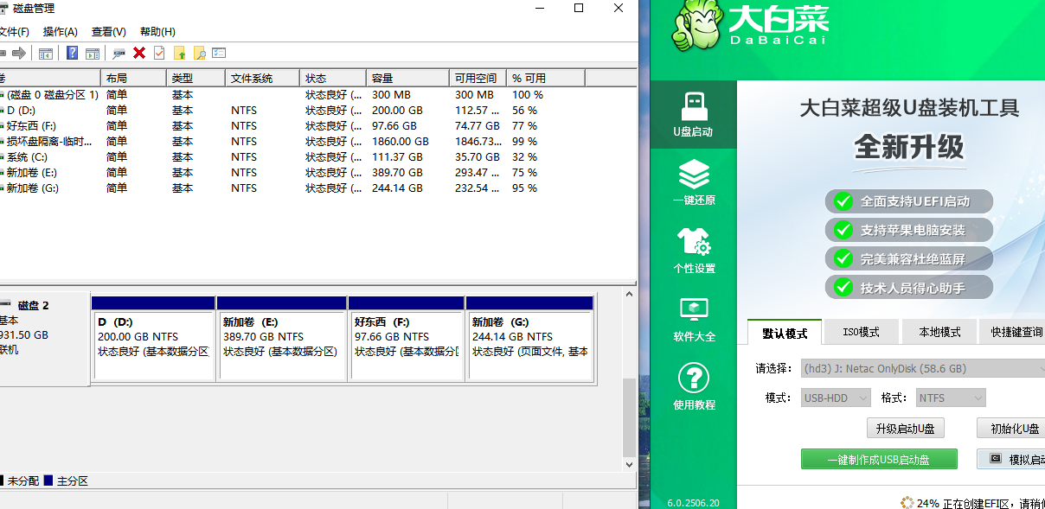Switch to the ISO模式 tab
1045x509 pixels.
(x=861, y=332)
